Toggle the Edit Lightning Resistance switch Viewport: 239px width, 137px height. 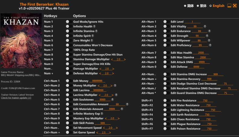(x=166, y=110)
